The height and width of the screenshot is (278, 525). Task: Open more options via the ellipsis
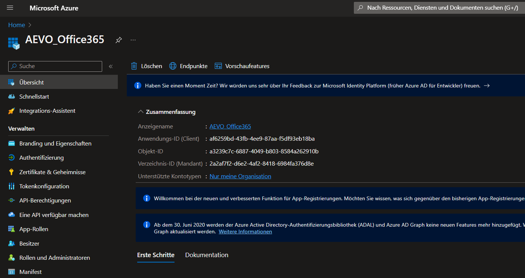coord(133,39)
